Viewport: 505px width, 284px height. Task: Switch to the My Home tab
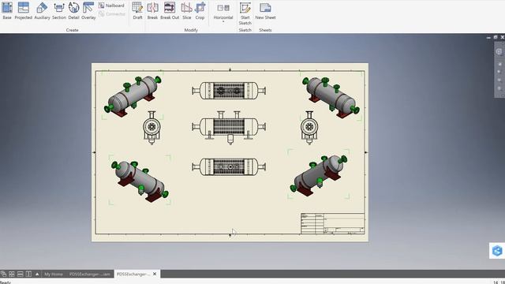[54, 274]
